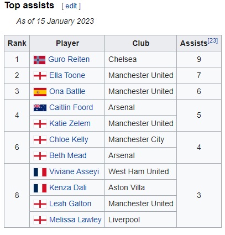225x235 pixels.
Task: Select the Katie Zelem link
Action: pos(70,123)
